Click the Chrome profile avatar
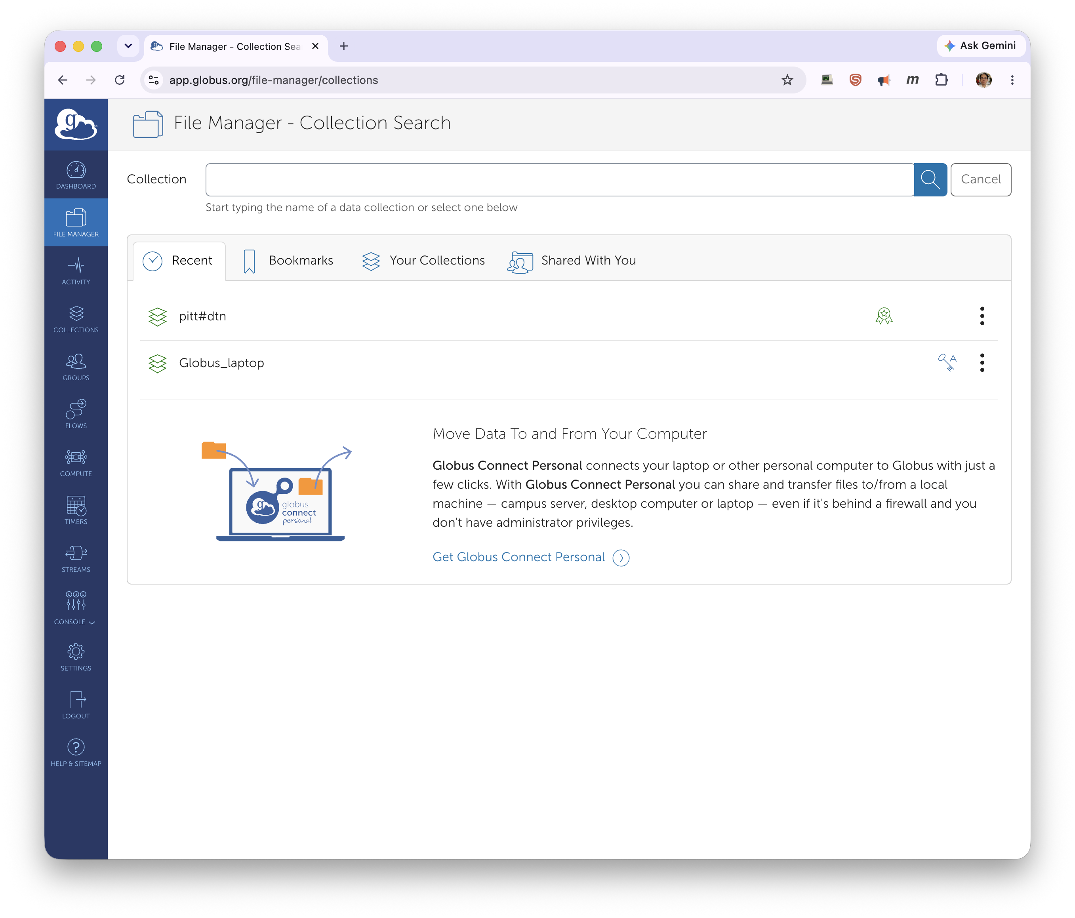This screenshot has height=918, width=1075. point(983,80)
